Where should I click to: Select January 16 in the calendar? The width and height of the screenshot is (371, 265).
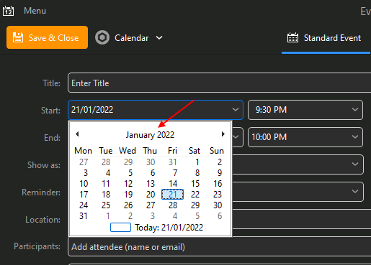tap(218, 184)
